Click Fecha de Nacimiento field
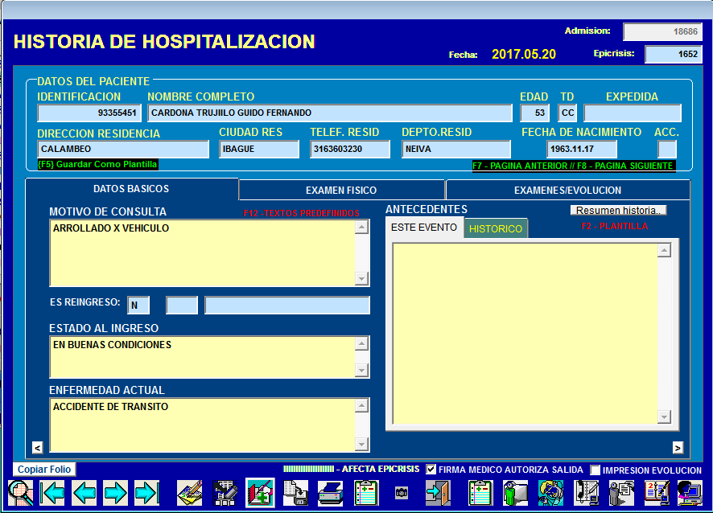Viewport: 713px width, 513px height. point(582,149)
